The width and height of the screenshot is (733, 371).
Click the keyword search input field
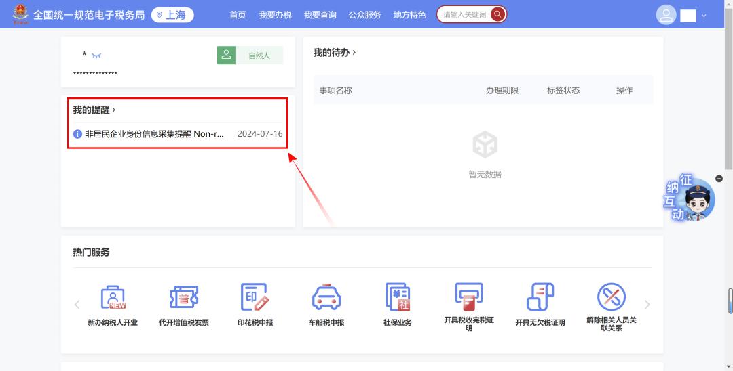coord(464,14)
